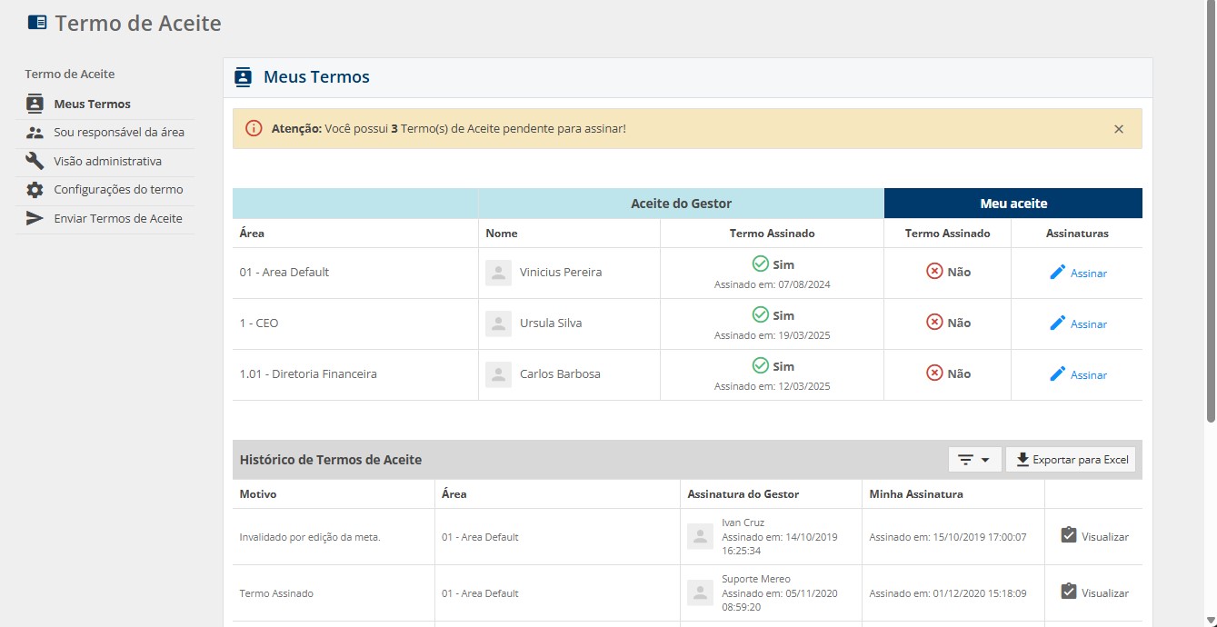Image resolution: width=1217 pixels, height=627 pixels.
Task: Open the history filter dropdown
Action: [x=974, y=460]
